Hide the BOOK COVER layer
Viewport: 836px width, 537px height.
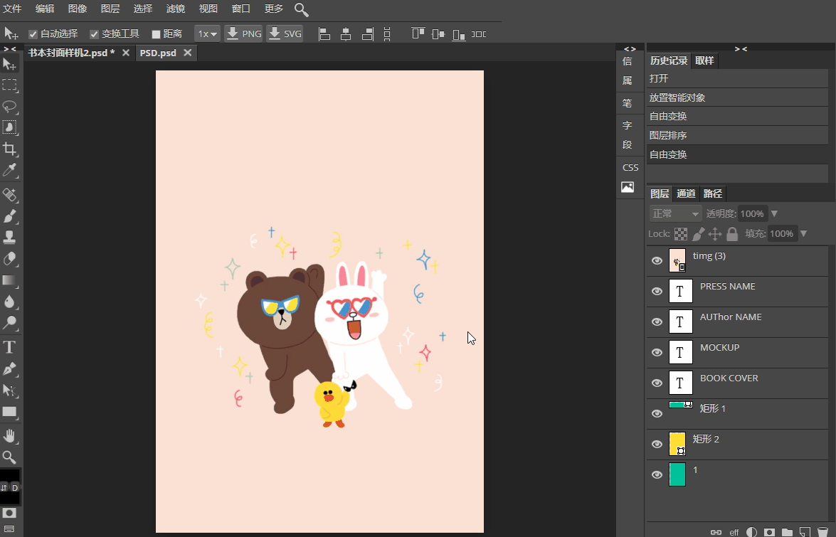pyautogui.click(x=657, y=383)
